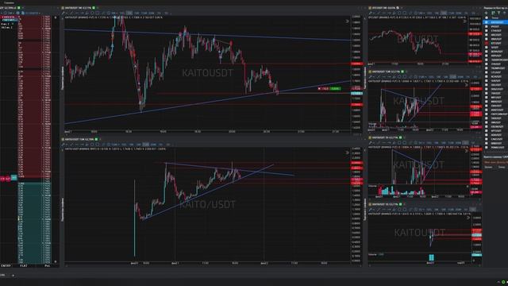Click cyan current price label on main chart axis

(x=356, y=94)
